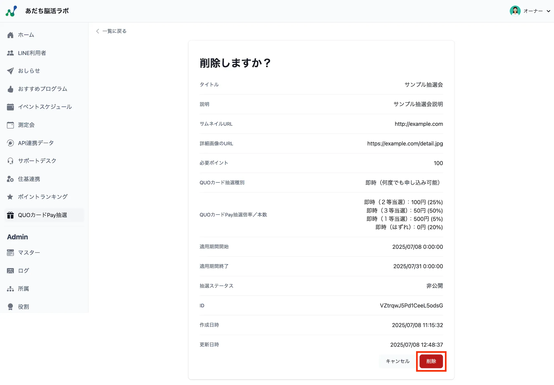Select the ホーム icon in sidebar
This screenshot has height=385, width=554.
click(10, 35)
